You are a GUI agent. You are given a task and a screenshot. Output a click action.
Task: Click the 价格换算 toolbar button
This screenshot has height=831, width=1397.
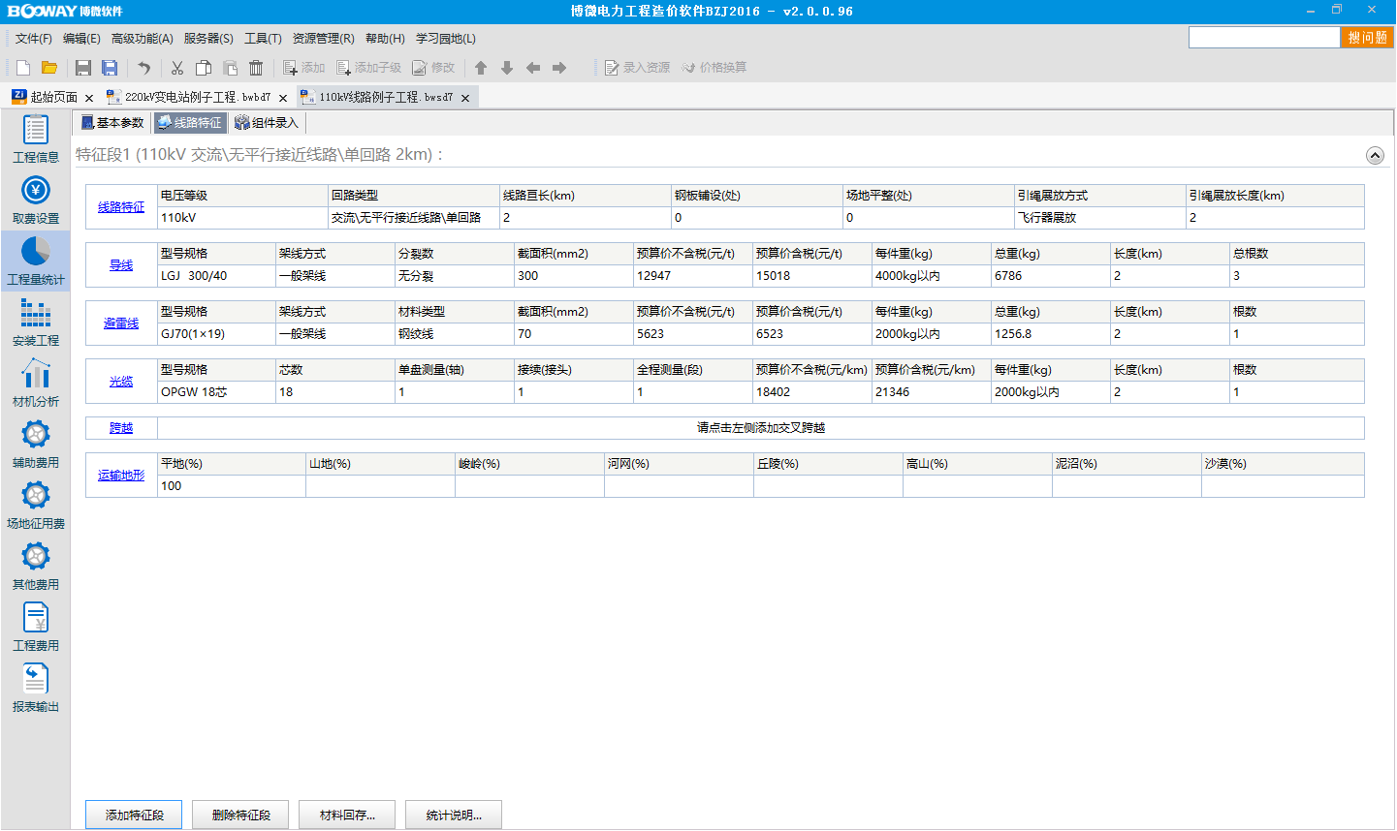click(x=714, y=68)
